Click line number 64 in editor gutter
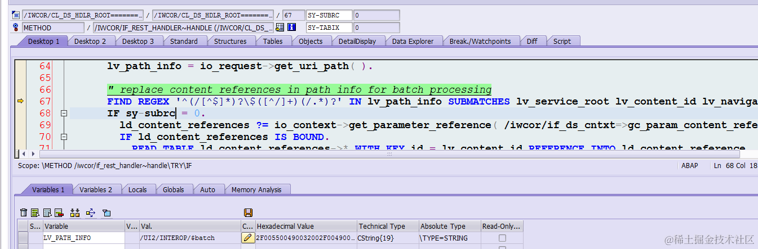 [45, 66]
